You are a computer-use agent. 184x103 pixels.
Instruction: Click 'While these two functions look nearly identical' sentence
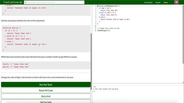click(39, 57)
